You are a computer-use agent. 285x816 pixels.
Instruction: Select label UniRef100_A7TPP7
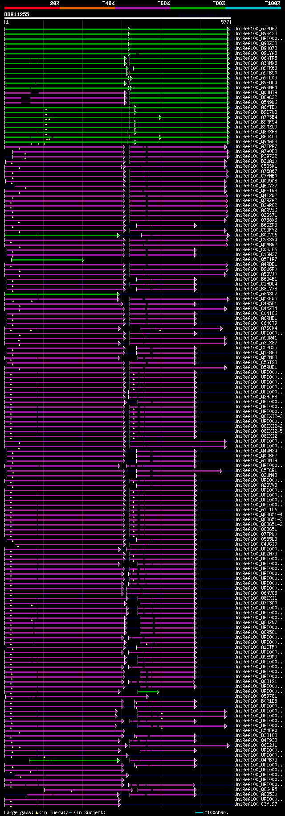pos(256,147)
